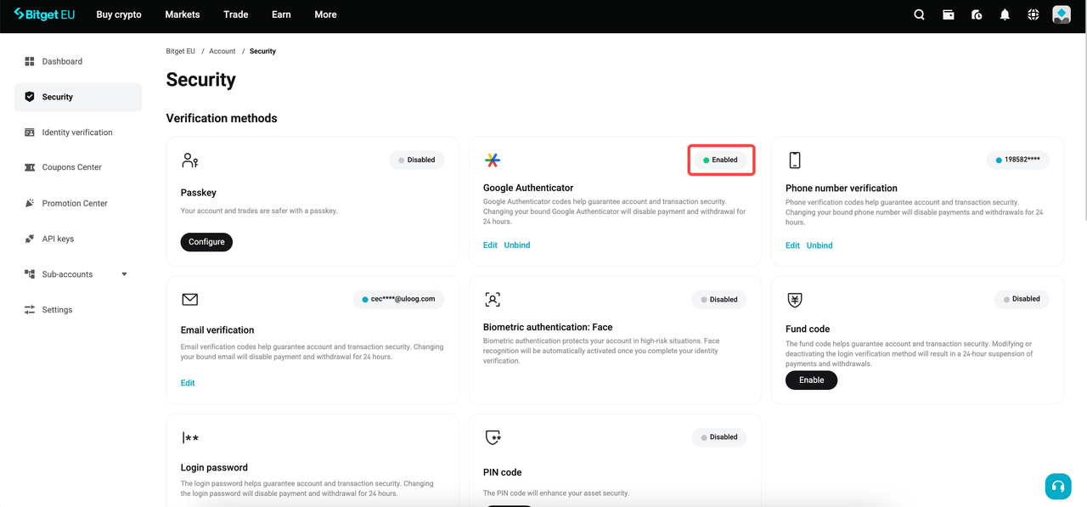Select Identity verification in sidebar
Viewport: 1087px width, 507px height.
(x=78, y=132)
